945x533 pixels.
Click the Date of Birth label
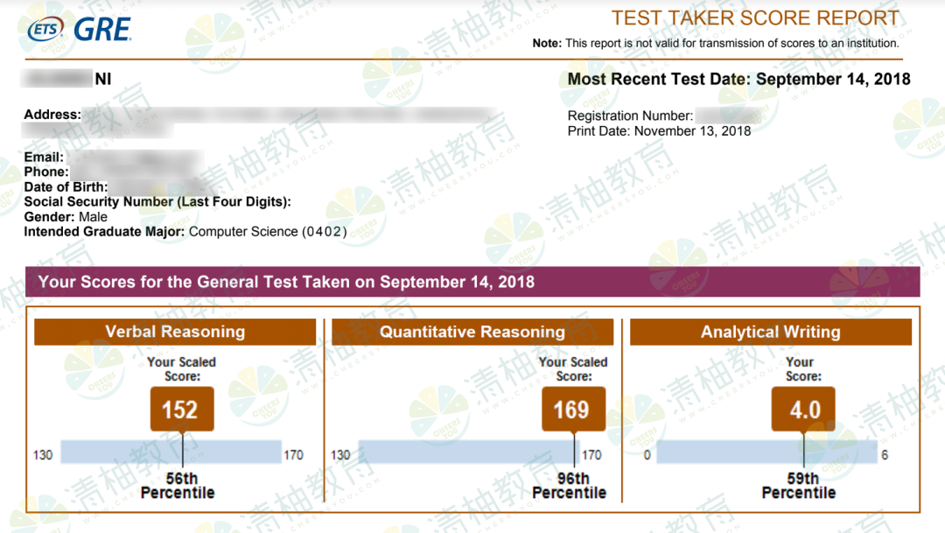[66, 187]
